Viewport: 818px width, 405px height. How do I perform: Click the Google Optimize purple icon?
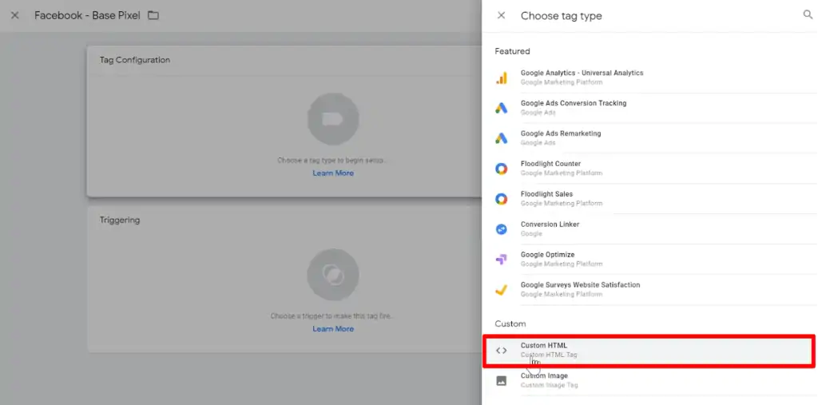[x=502, y=260]
